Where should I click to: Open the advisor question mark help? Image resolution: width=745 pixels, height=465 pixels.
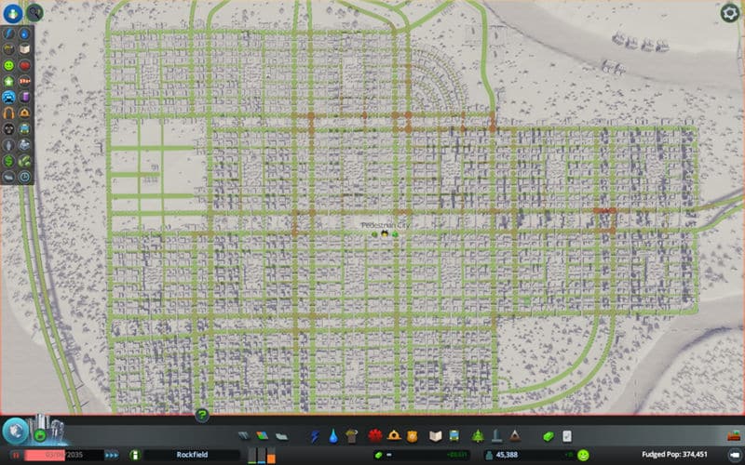coord(202,415)
